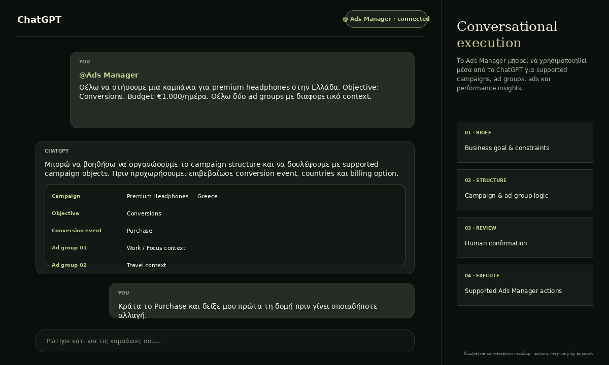
Task: Click the "CHATGPT" sender label above the reply
Action: click(x=57, y=151)
